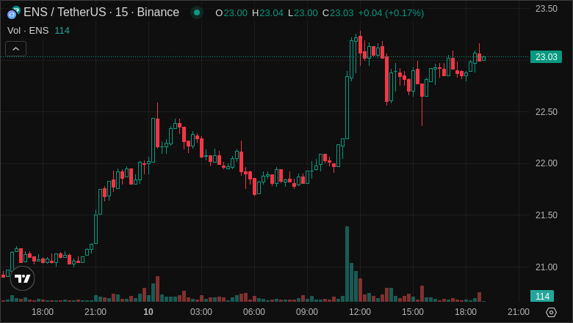Viewport: 573px width, 323px height.
Task: Click the 21:00 label left of date 10
Action: pos(95,312)
